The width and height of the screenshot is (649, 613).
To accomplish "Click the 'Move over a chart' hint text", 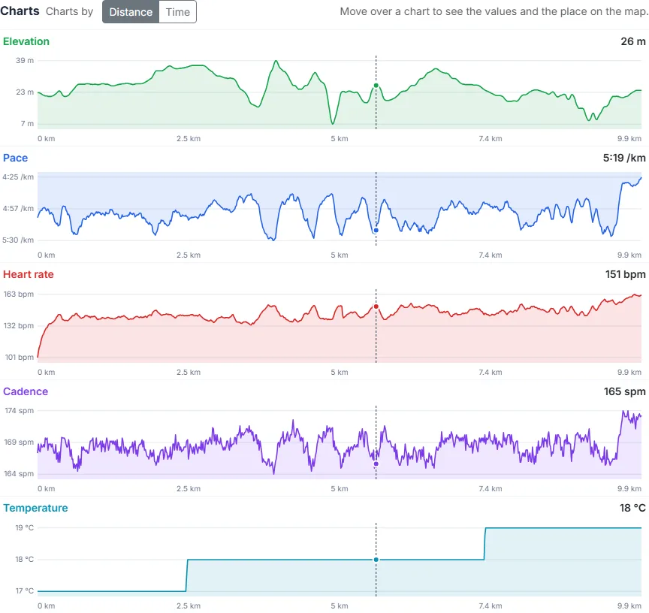I will click(x=494, y=11).
